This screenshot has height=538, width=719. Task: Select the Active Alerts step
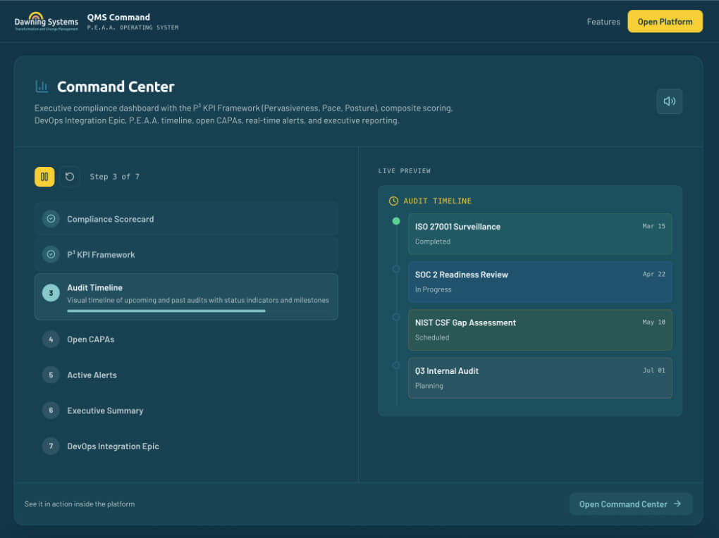click(92, 375)
